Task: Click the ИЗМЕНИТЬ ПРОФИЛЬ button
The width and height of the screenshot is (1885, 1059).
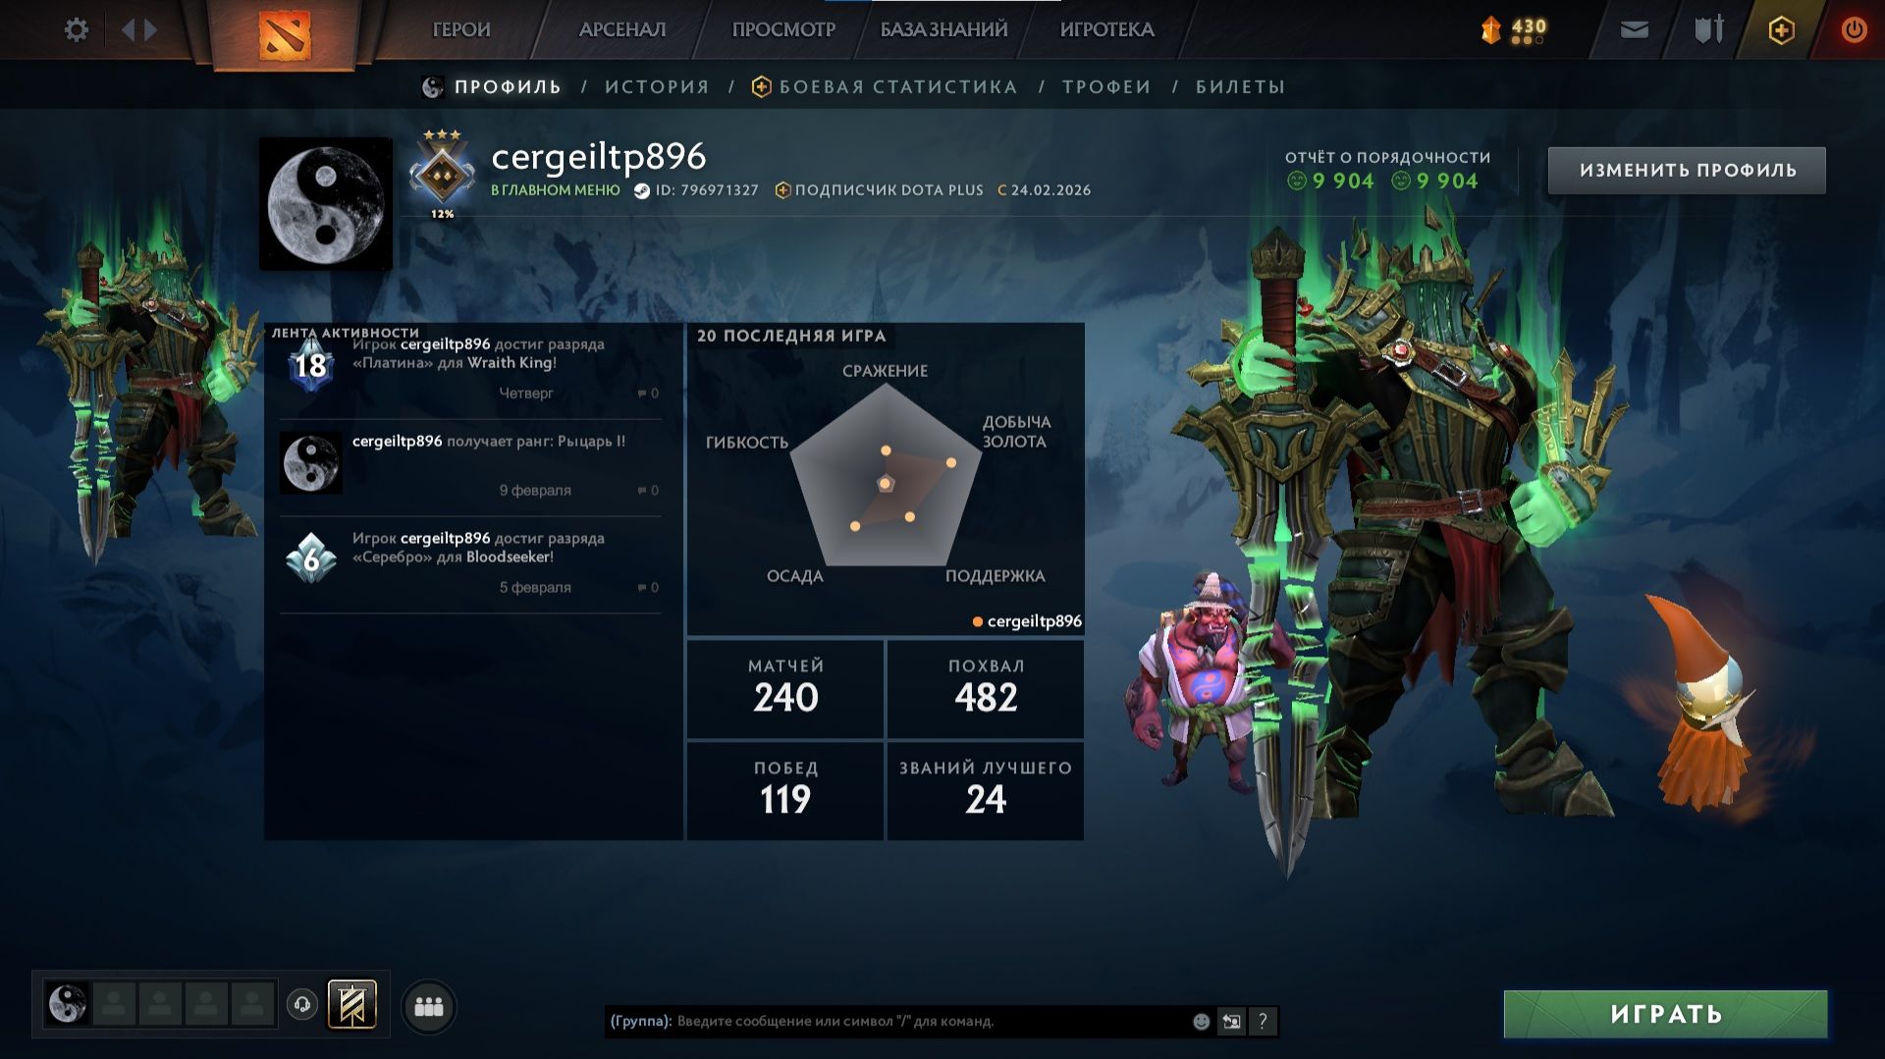Action: click(x=1687, y=170)
